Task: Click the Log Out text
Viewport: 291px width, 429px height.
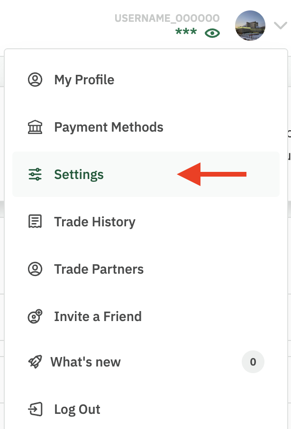Action: coord(77,409)
